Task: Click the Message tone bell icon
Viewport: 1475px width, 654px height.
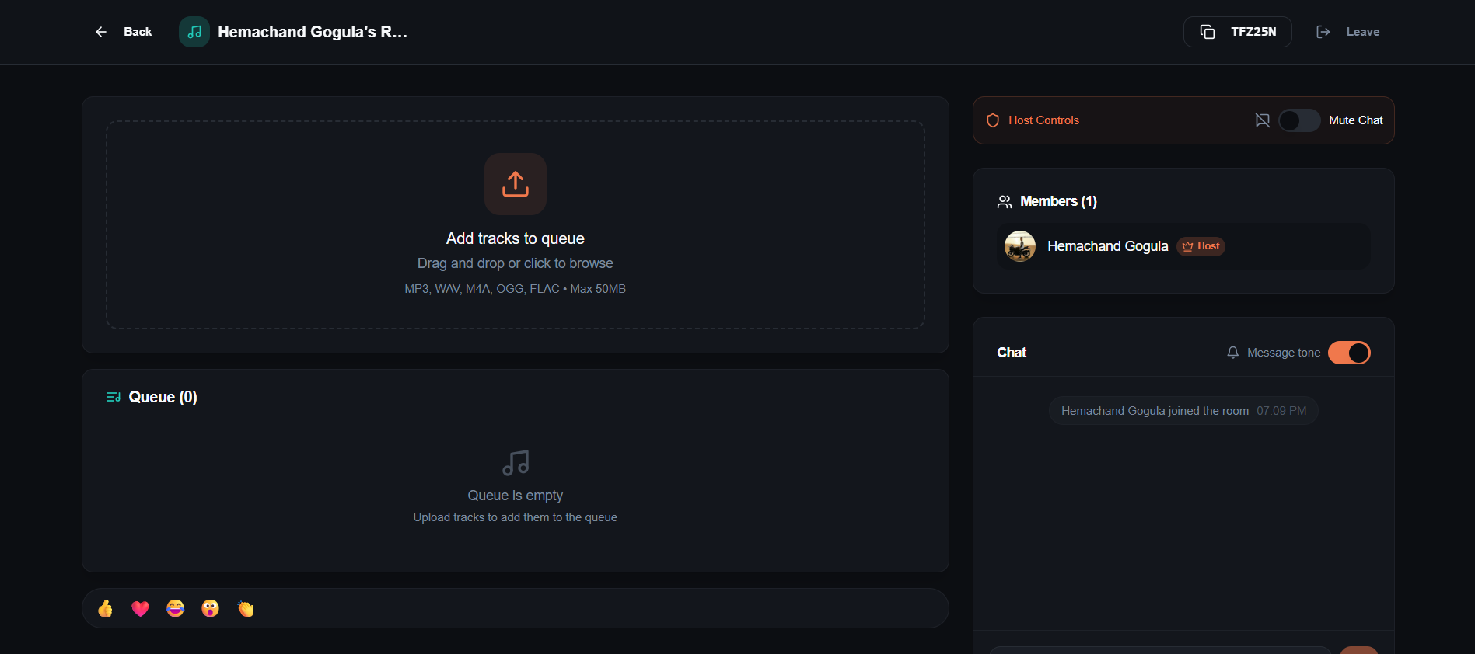Action: [1232, 352]
